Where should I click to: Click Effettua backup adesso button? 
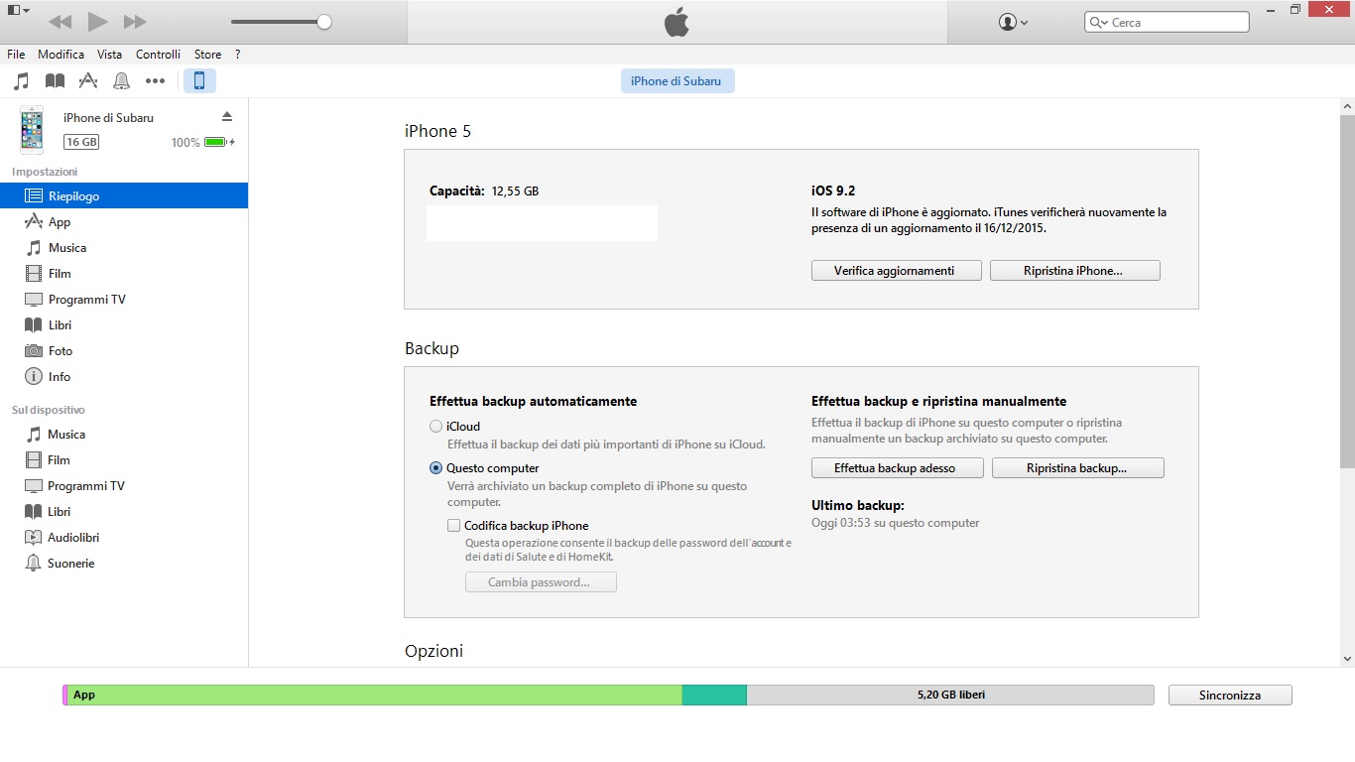coord(898,468)
